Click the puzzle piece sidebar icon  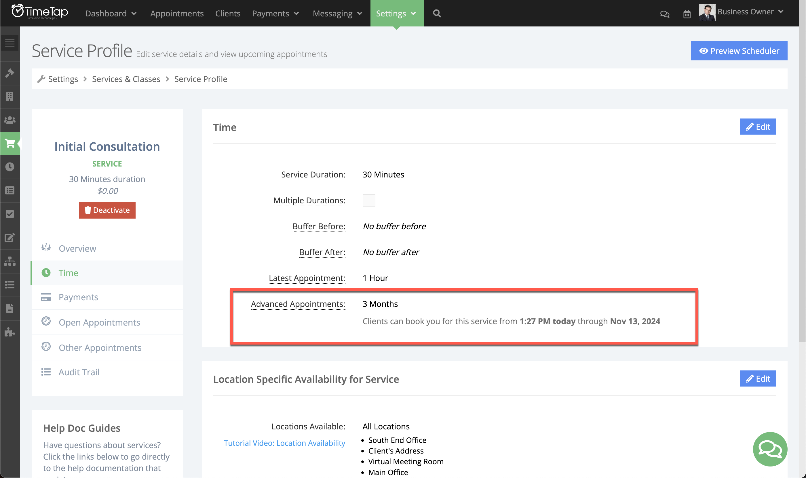click(x=10, y=332)
